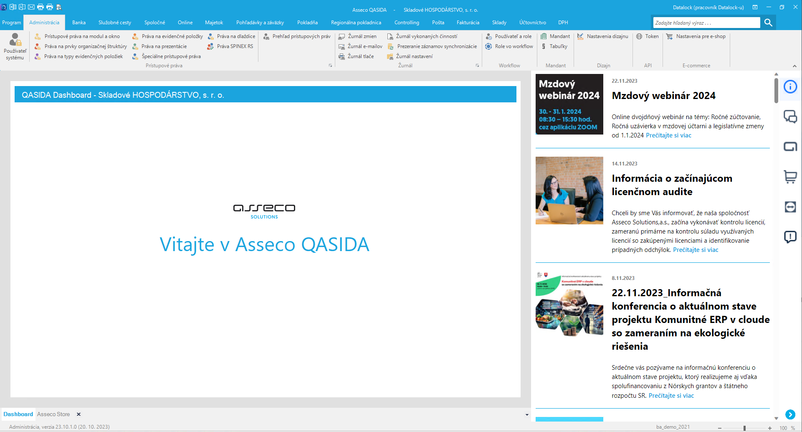Open Používateľ systému
The height and width of the screenshot is (432, 802).
point(15,47)
